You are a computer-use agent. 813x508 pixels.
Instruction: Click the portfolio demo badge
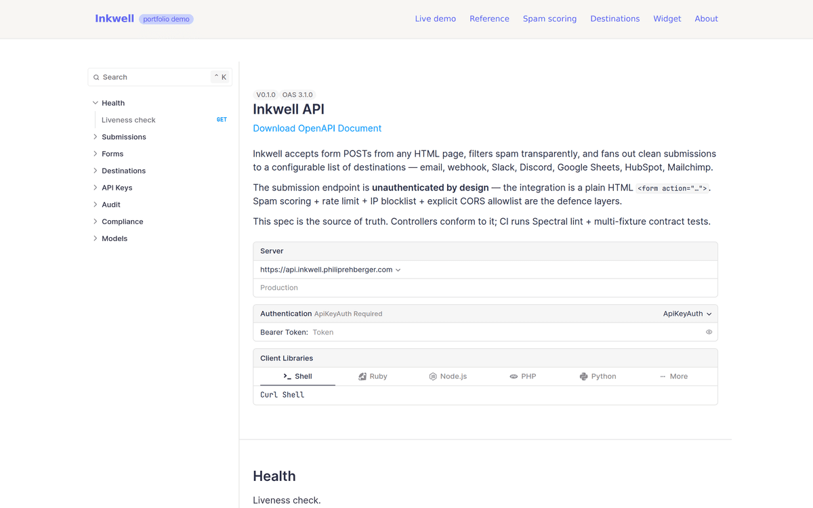(166, 19)
